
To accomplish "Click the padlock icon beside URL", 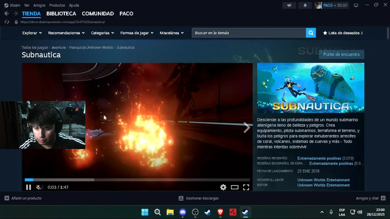I will tap(16, 22).
